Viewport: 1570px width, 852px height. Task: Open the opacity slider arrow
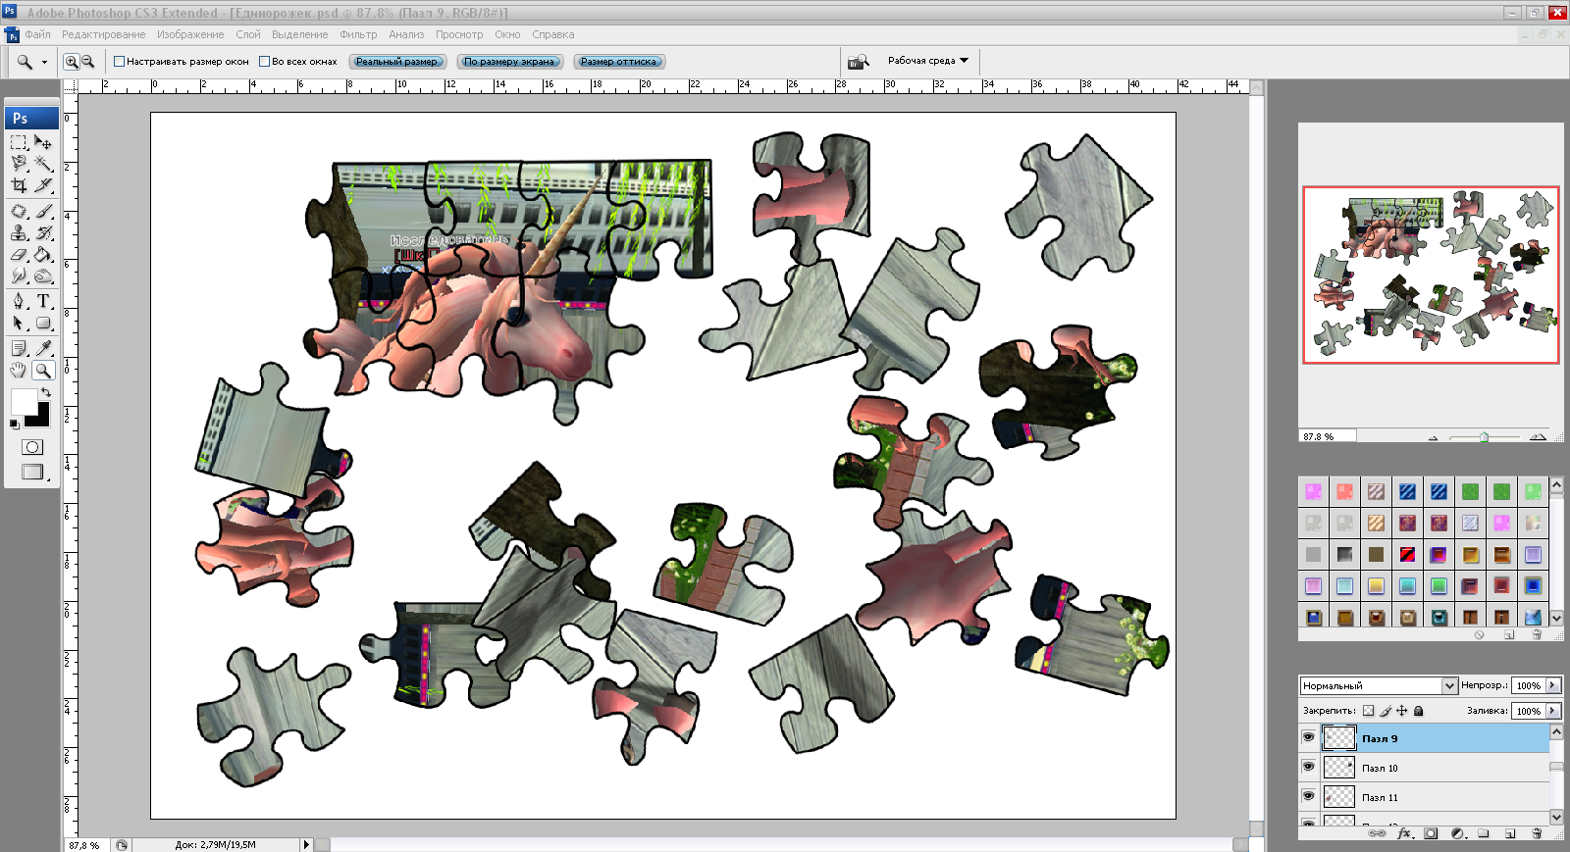point(1553,685)
